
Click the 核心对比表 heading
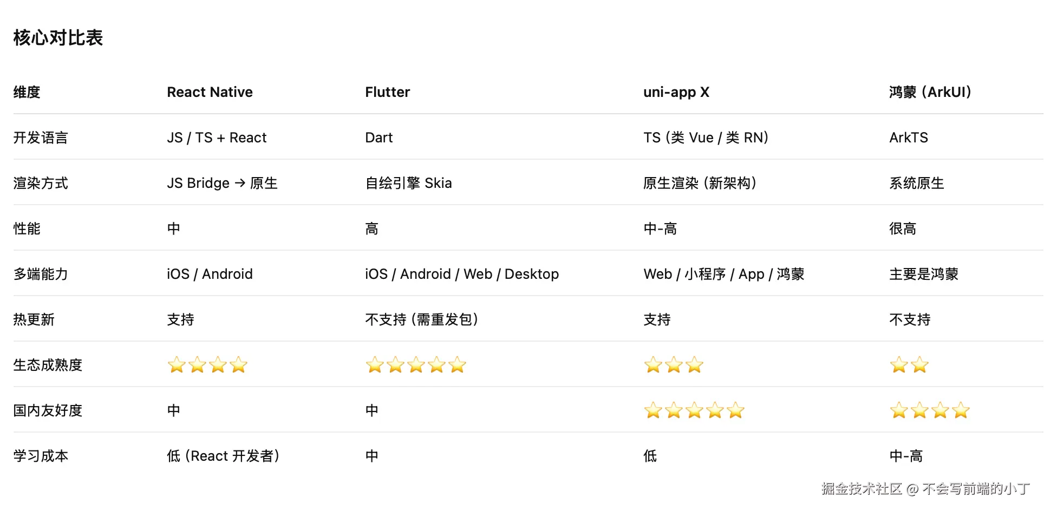pyautogui.click(x=58, y=38)
